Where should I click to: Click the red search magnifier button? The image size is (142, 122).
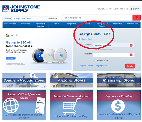point(137,18)
